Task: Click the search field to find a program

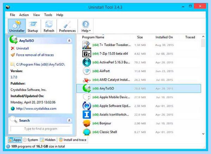Action: (40, 129)
